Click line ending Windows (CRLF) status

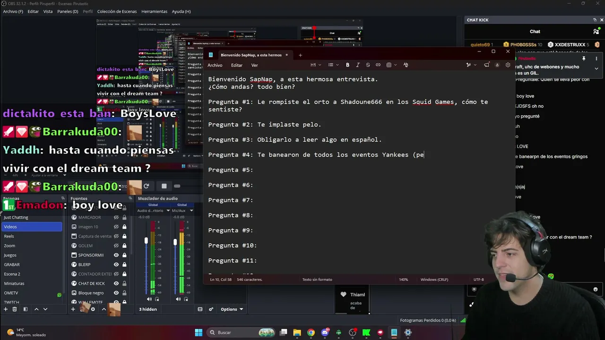(434, 280)
